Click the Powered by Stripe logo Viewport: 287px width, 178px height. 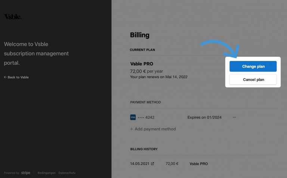pyautogui.click(x=26, y=173)
